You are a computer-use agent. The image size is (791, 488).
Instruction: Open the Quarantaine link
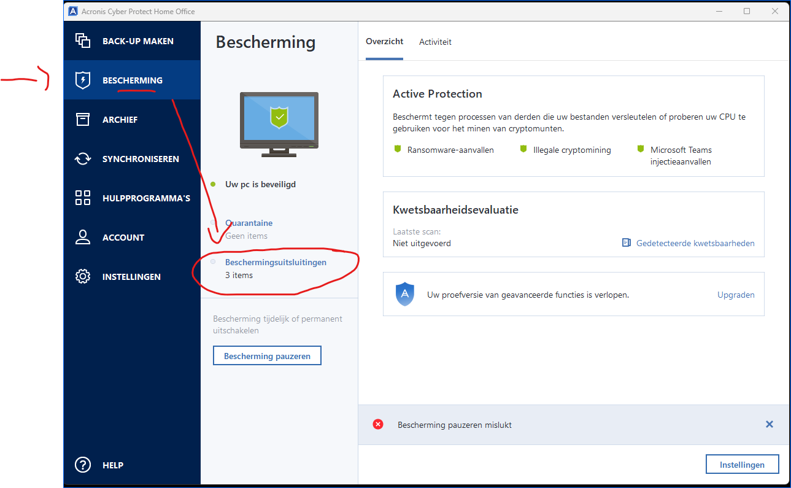[x=249, y=223]
